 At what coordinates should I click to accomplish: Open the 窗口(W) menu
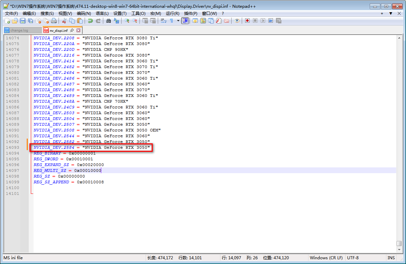209,14
